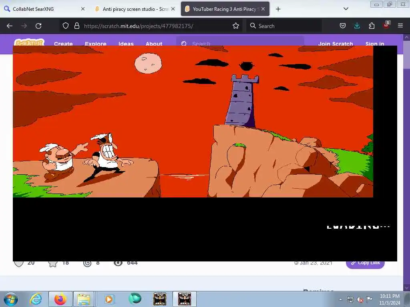Click the views eye icon
This screenshot has height=307, width=410.
[x=118, y=263]
